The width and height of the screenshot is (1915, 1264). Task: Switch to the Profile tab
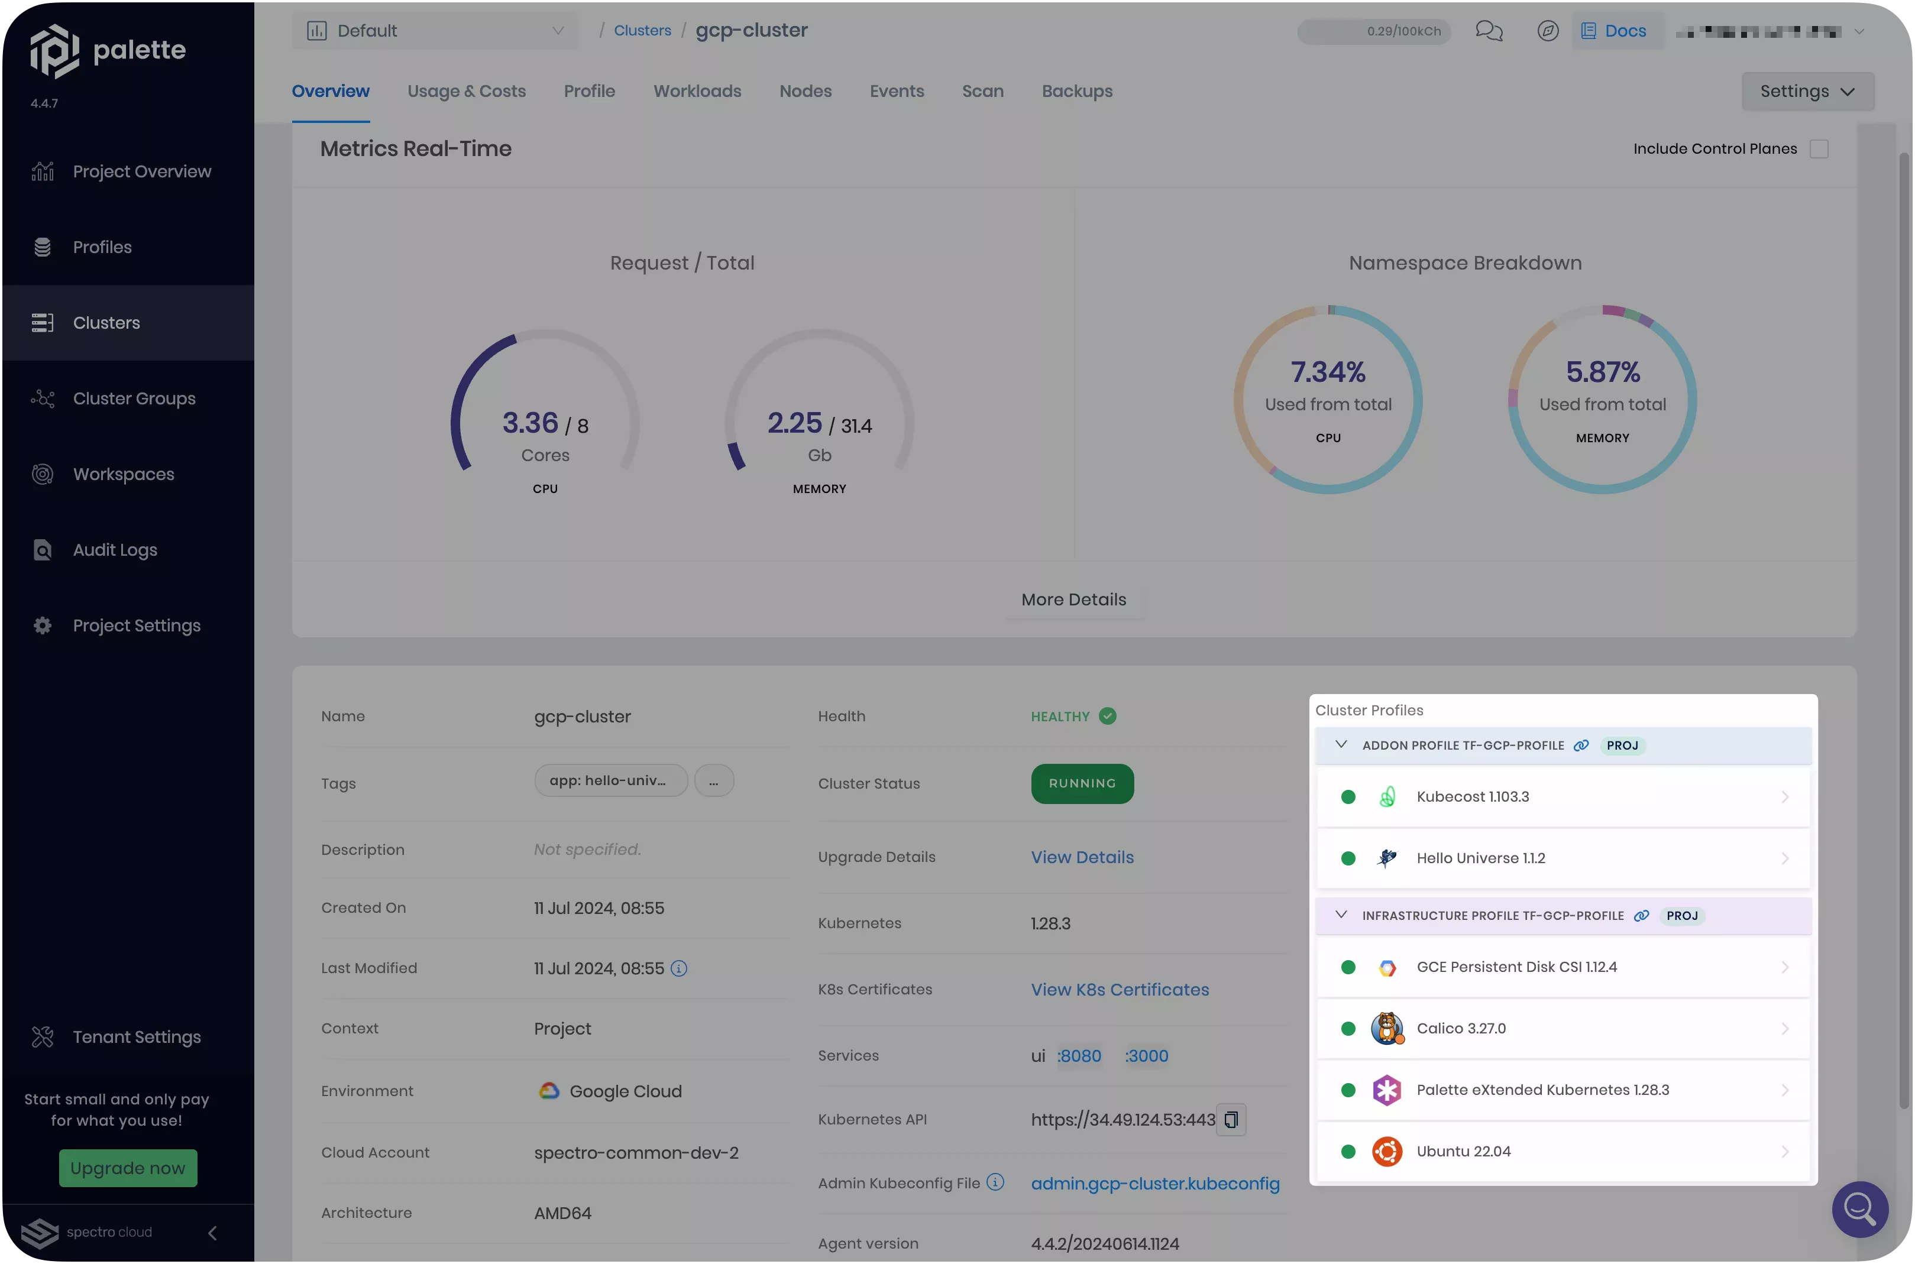[x=590, y=91]
